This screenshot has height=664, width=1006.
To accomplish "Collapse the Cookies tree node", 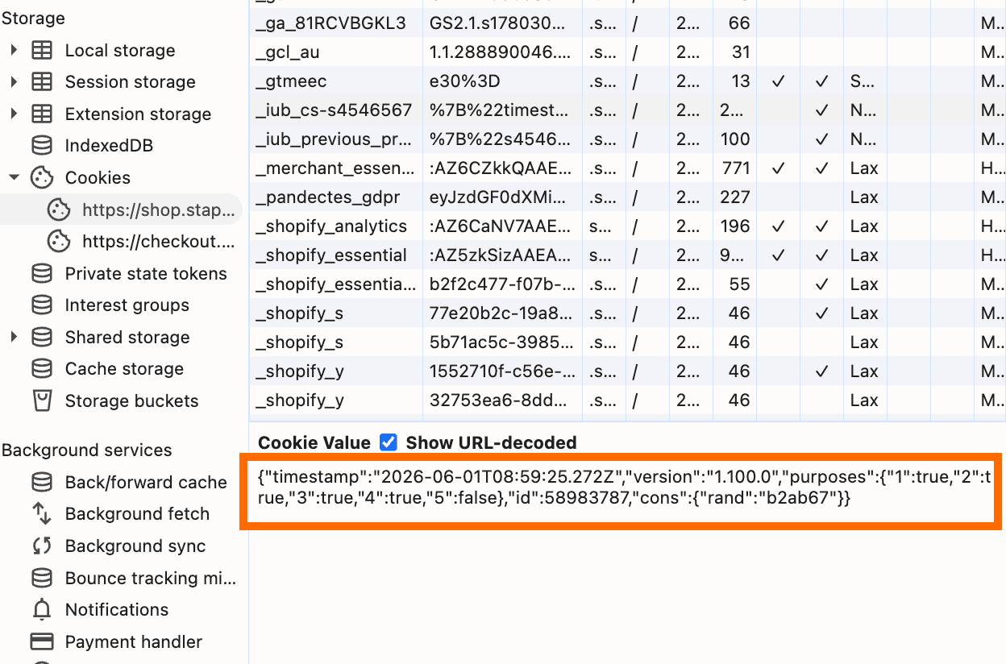I will point(14,178).
